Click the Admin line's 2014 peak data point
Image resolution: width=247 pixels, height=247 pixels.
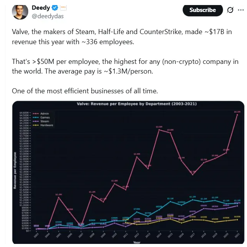(159, 130)
